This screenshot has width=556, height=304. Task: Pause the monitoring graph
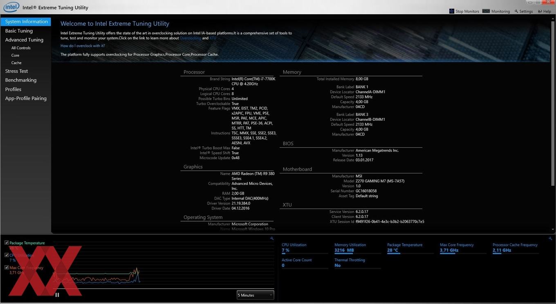point(57,295)
